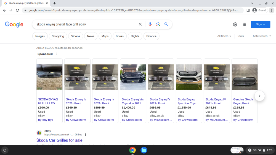Open a new browser tab
This screenshot has height=155, width=276.
(55, 3)
